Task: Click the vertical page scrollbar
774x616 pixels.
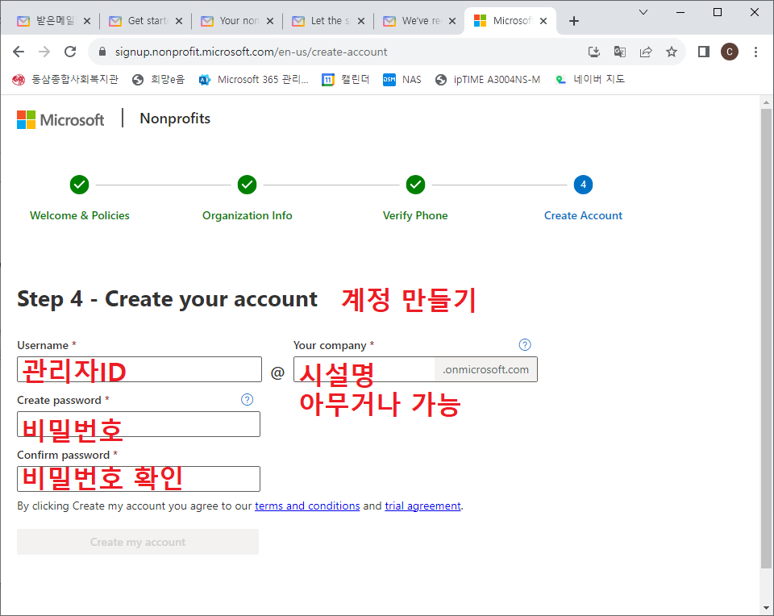Action: (766, 338)
